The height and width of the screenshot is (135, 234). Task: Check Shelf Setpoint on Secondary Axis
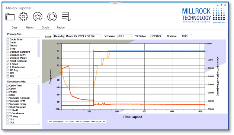pyautogui.click(x=7, y=107)
